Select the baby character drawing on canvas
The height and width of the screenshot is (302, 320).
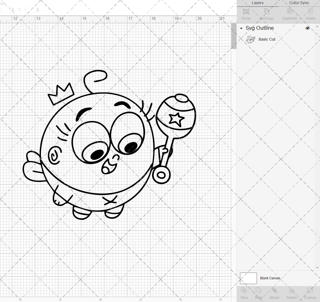click(x=109, y=145)
